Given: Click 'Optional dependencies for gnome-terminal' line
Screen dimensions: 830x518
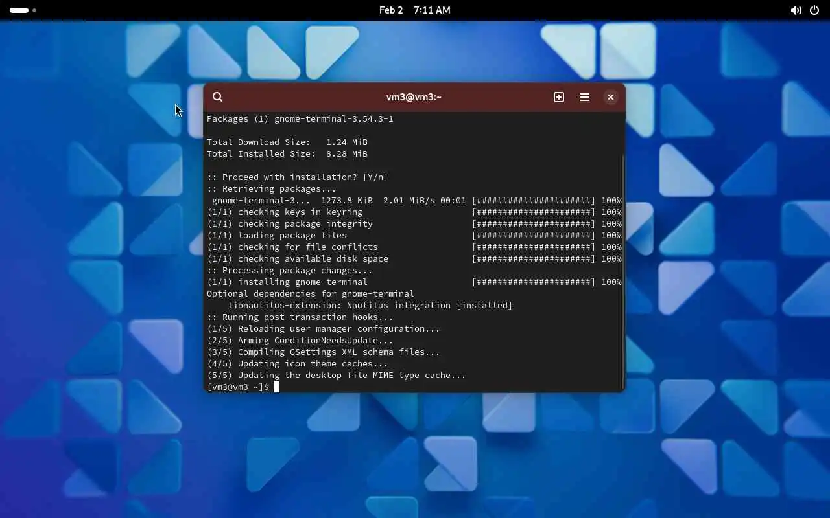Looking at the screenshot, I should coord(311,293).
